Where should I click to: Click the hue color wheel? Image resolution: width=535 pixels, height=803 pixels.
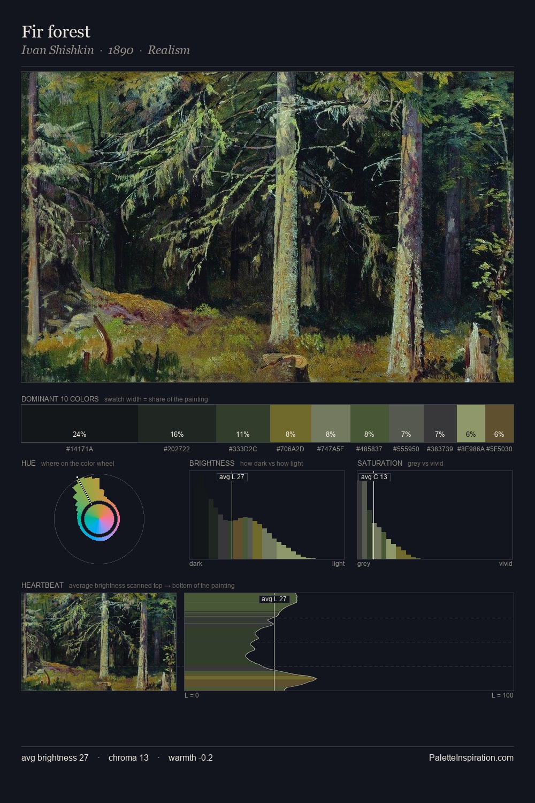pos(99,519)
